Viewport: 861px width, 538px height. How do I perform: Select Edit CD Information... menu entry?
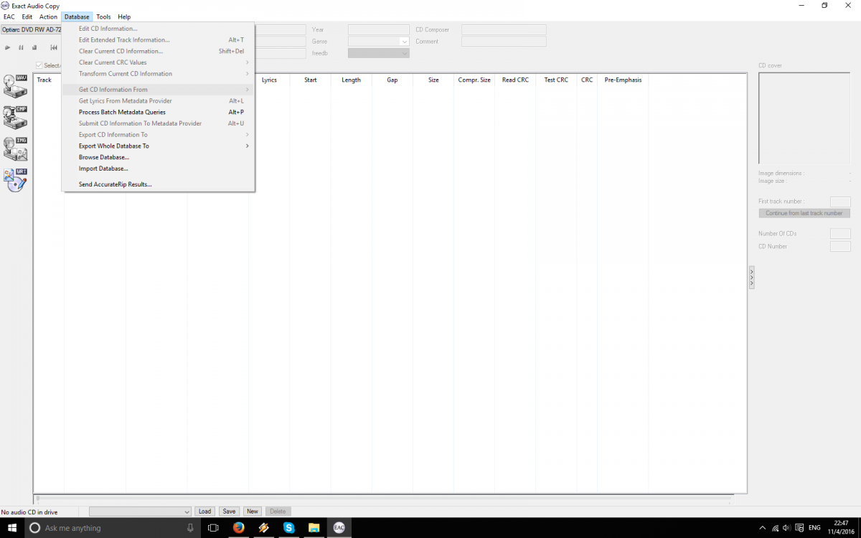(157, 29)
